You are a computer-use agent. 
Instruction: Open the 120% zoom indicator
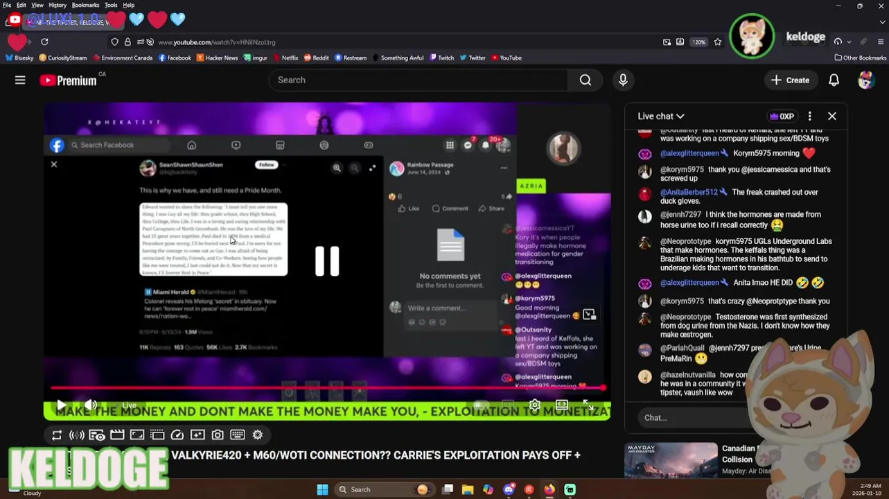[698, 42]
